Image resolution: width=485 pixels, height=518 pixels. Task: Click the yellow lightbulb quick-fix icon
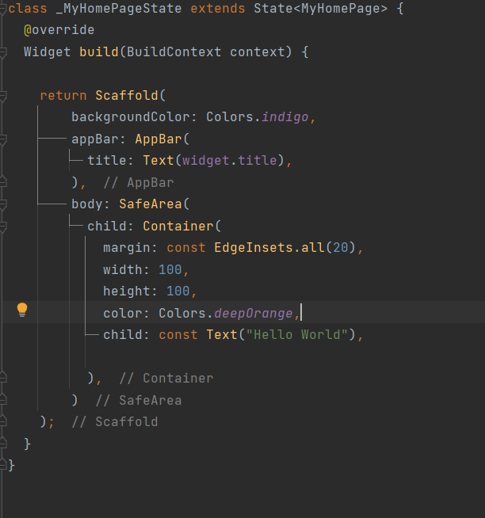22,310
